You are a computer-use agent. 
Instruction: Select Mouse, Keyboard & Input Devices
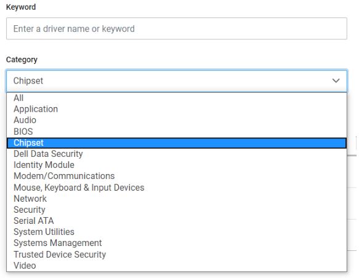pyautogui.click(x=177, y=188)
